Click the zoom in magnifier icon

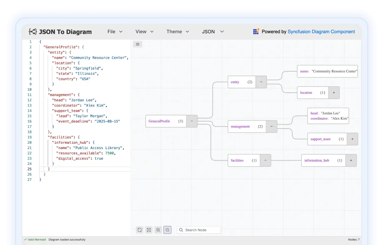[x=158, y=230]
